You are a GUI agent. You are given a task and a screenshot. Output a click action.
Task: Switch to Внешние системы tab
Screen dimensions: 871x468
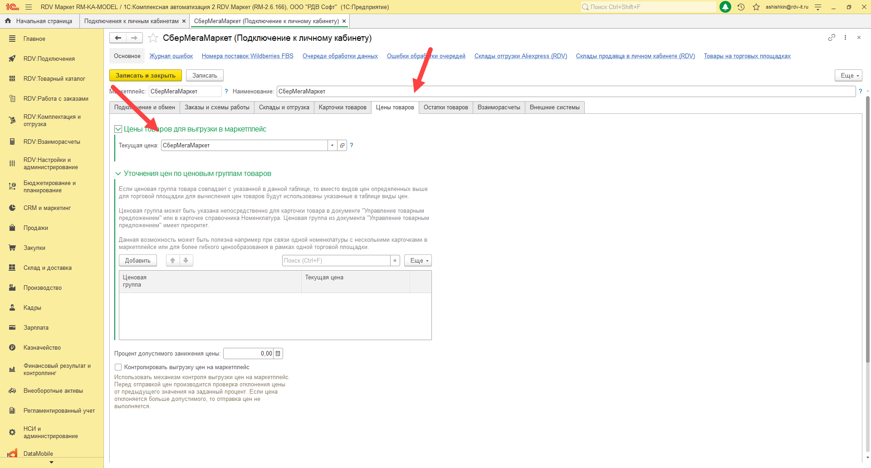555,107
